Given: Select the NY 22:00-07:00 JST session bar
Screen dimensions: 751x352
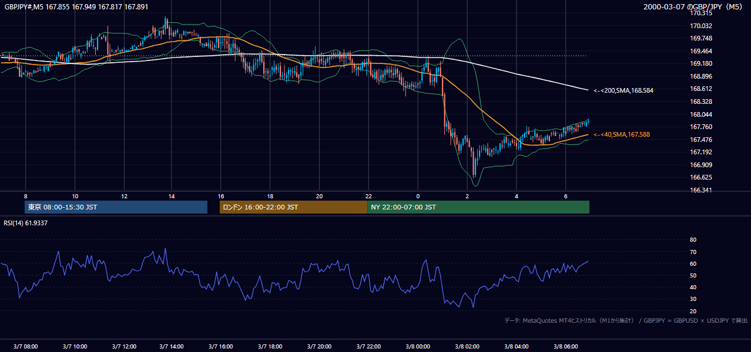Looking at the screenshot, I should pos(478,207).
